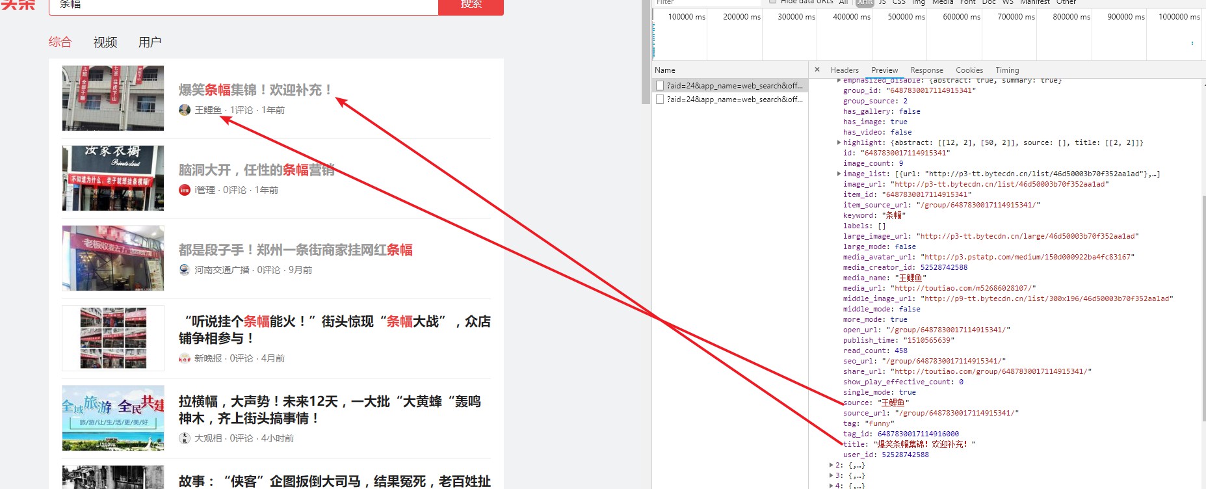Open thumbnail of 拉横幅 article
1206x489 pixels.
click(x=113, y=418)
